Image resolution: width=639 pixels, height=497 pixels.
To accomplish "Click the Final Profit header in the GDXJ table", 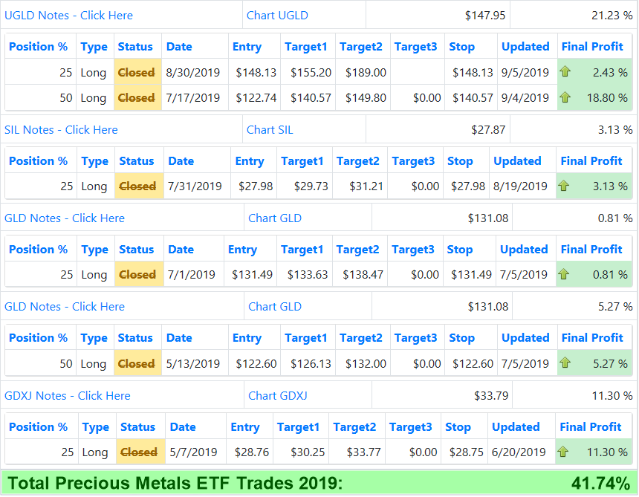I will [591, 426].
